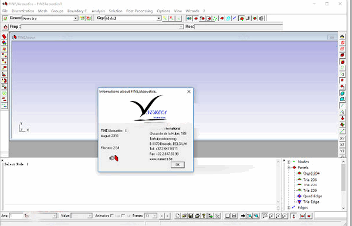Click the green dots nodes icon in top toolbar
The image size is (352, 226).
click(x=215, y=18)
